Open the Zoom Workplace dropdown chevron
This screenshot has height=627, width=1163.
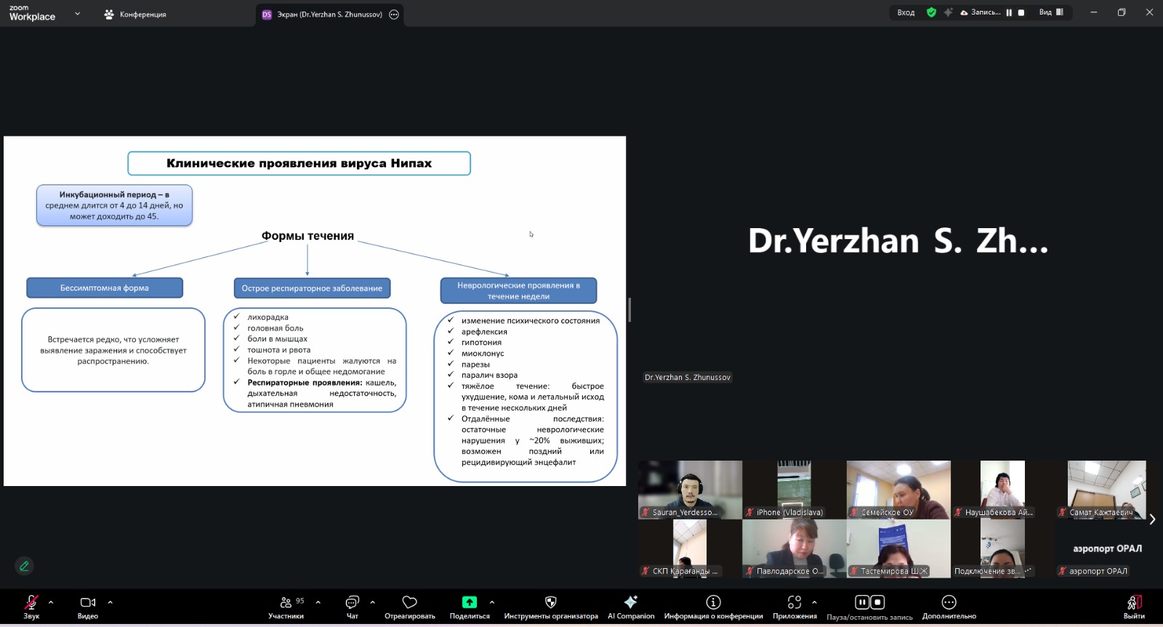pos(78,14)
